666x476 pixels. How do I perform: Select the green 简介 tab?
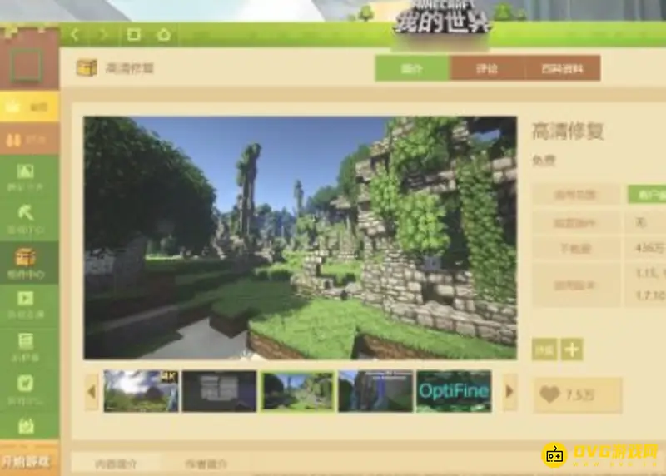point(412,68)
